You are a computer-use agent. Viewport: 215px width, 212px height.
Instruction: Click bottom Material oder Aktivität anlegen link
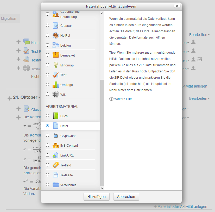click(182, 207)
